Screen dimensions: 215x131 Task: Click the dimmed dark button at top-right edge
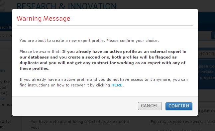213,35
